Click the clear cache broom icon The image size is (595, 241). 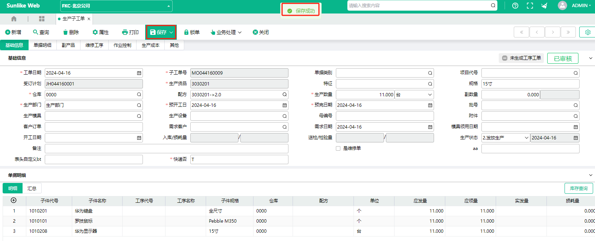click(x=544, y=6)
